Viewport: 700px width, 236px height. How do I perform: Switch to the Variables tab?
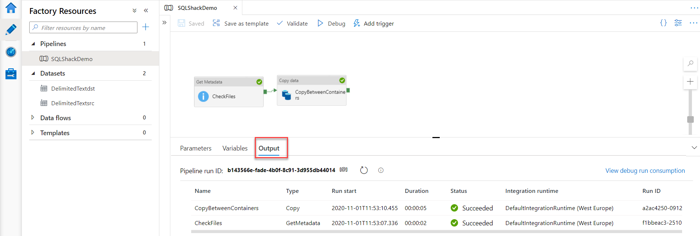(x=235, y=148)
